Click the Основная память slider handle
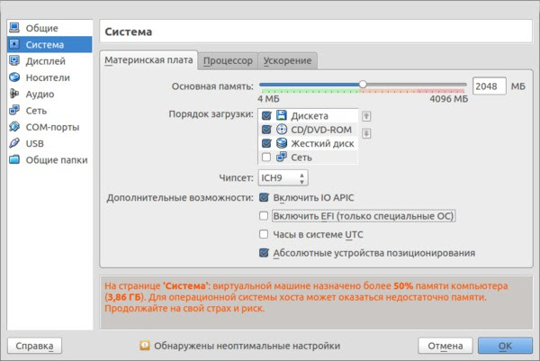 click(363, 85)
